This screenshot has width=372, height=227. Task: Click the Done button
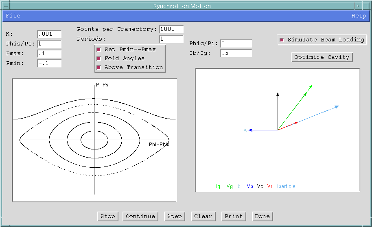tap(263, 216)
